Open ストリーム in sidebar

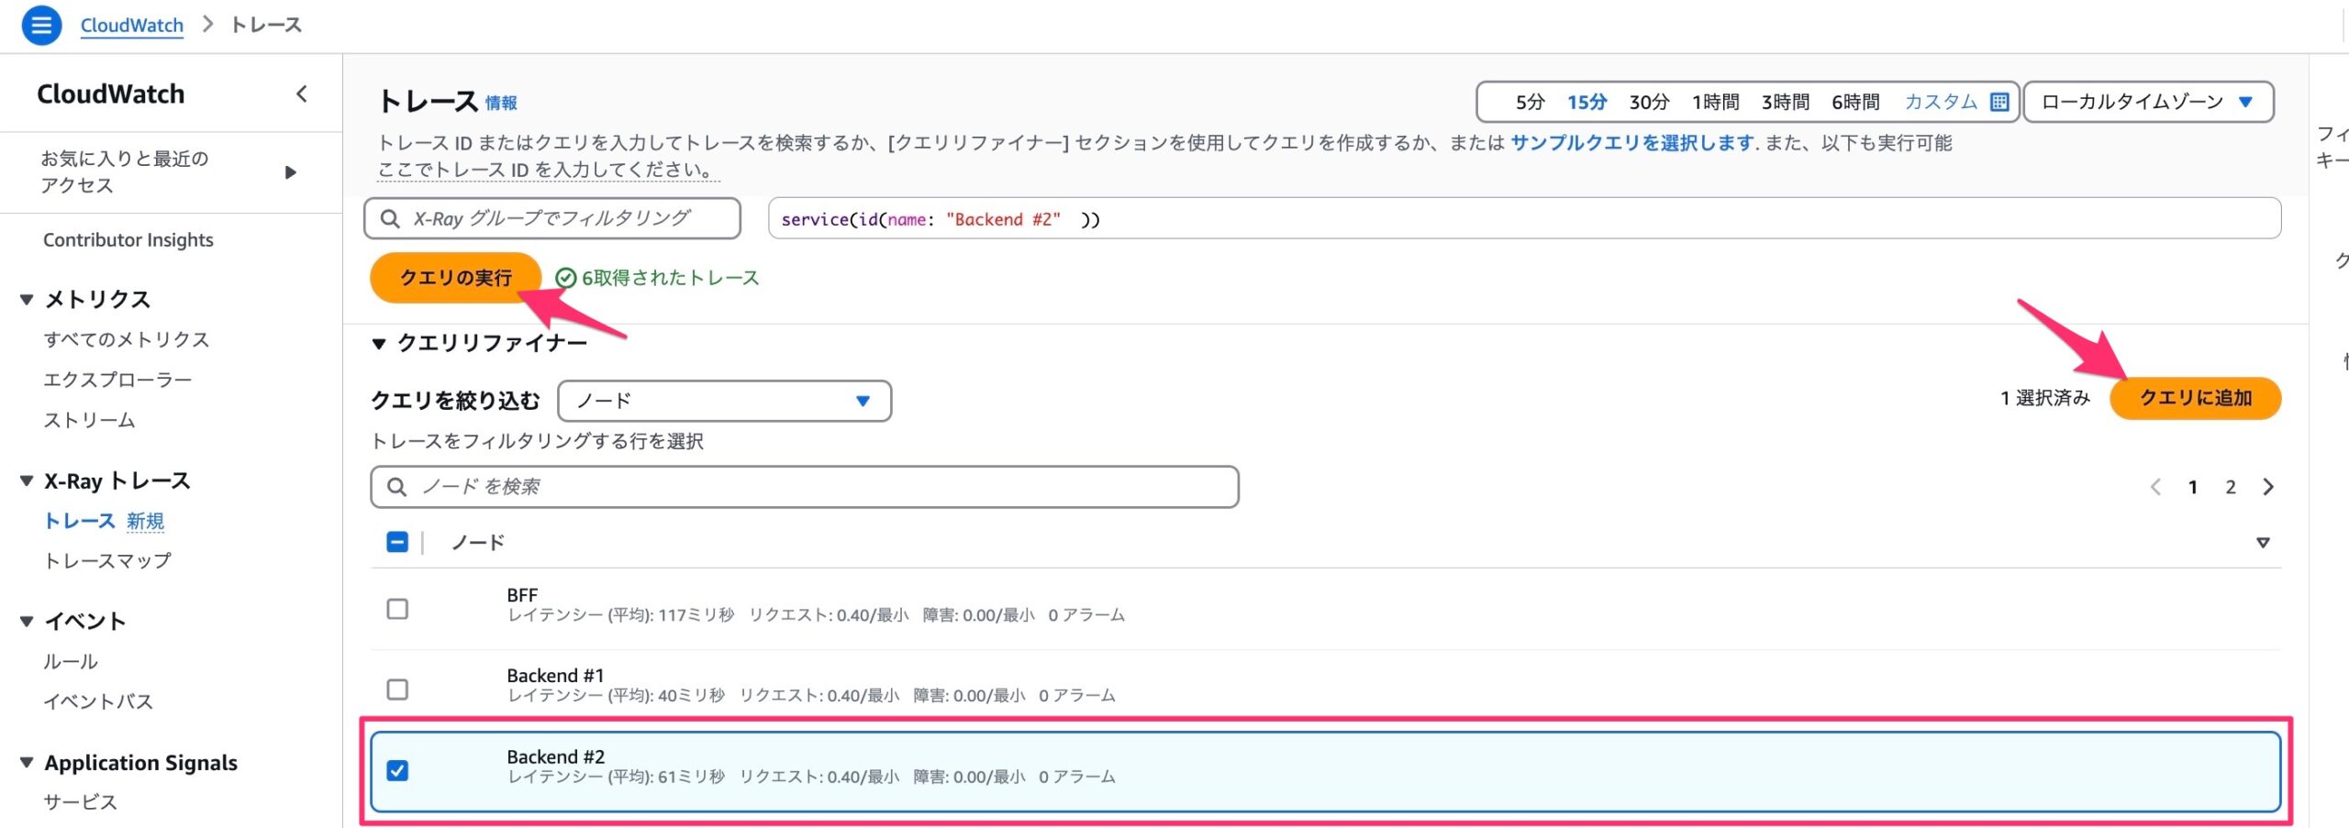pos(89,420)
